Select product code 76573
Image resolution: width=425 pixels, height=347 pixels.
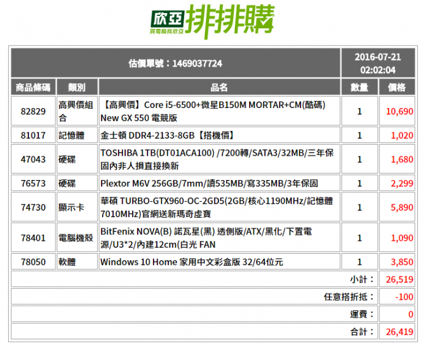click(x=33, y=184)
